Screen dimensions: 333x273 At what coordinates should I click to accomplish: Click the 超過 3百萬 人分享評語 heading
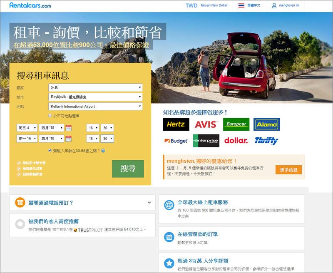point(203,261)
